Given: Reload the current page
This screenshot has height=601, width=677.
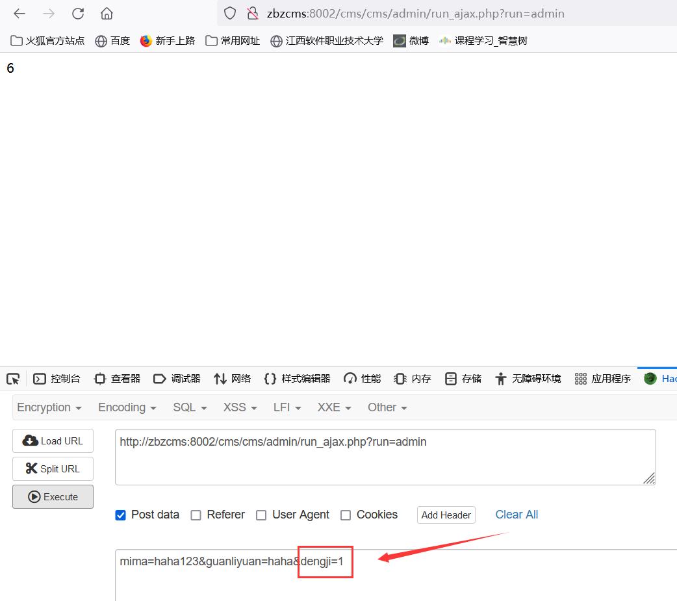Looking at the screenshot, I should pos(78,13).
